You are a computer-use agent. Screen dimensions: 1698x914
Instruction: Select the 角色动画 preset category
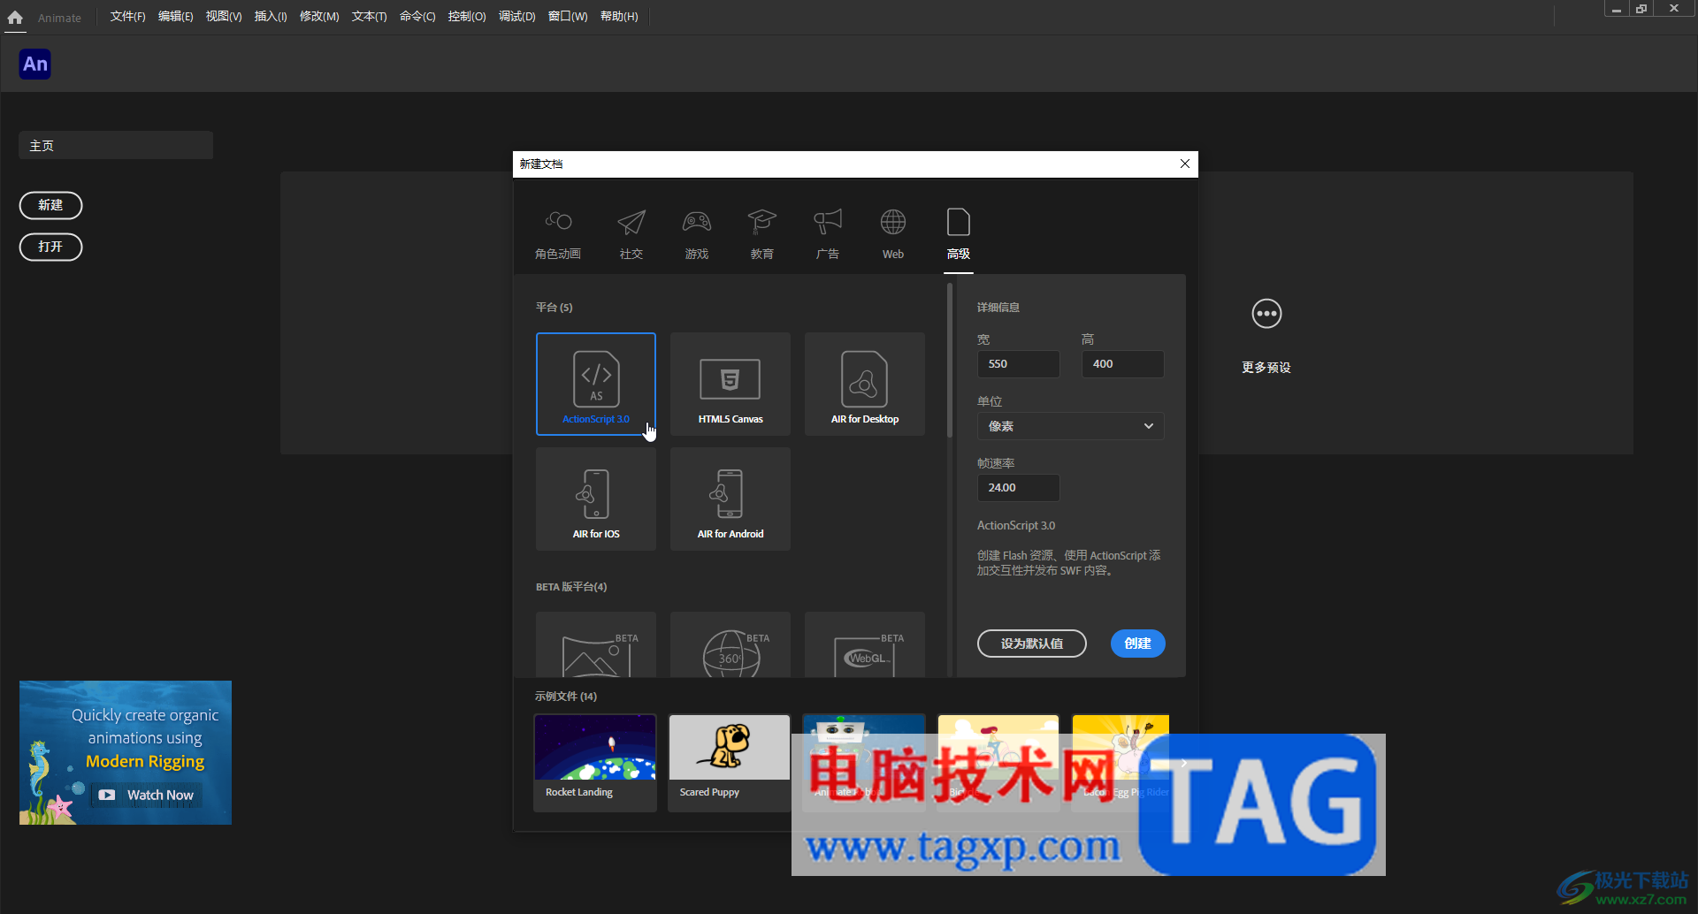[558, 234]
